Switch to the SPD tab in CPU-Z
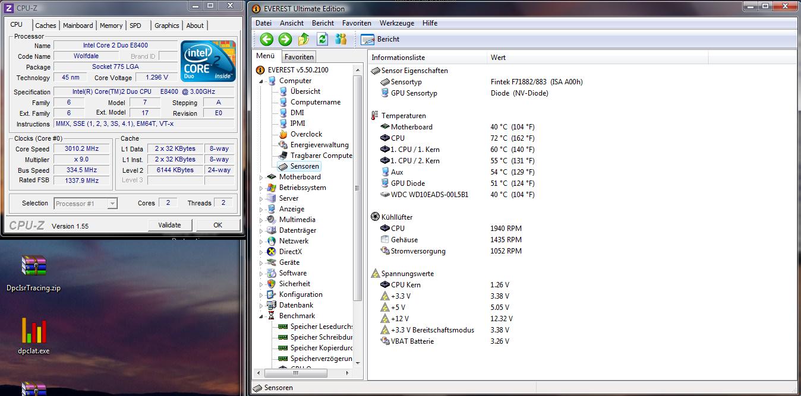 135,26
